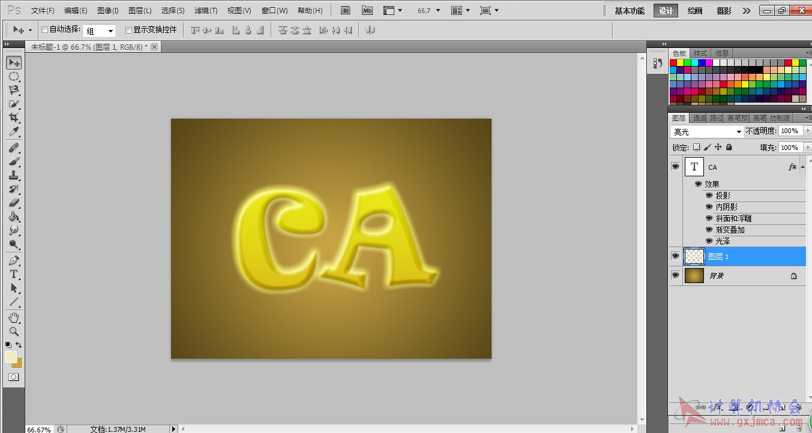Enable the 显示变换控件 checkbox
The width and height of the screenshot is (812, 433).
coord(128,30)
